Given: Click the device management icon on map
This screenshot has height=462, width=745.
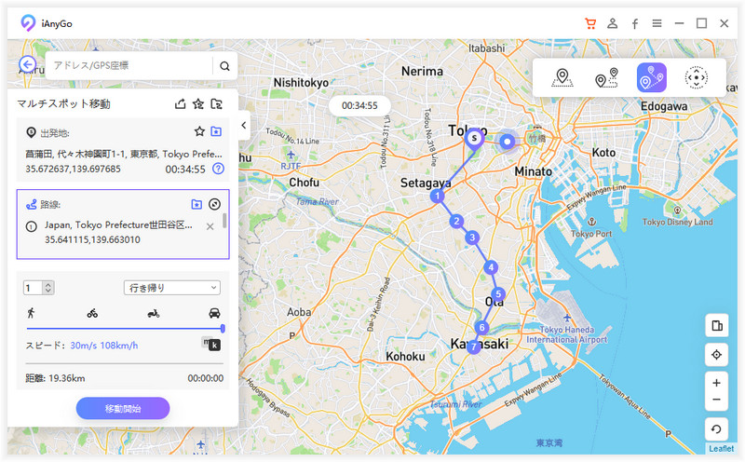Looking at the screenshot, I should click(716, 325).
